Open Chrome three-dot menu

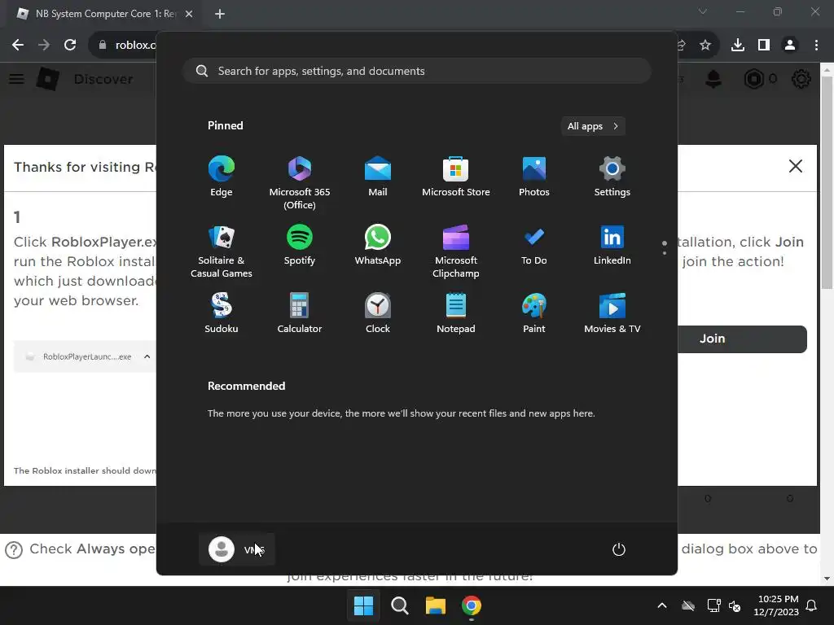point(816,45)
